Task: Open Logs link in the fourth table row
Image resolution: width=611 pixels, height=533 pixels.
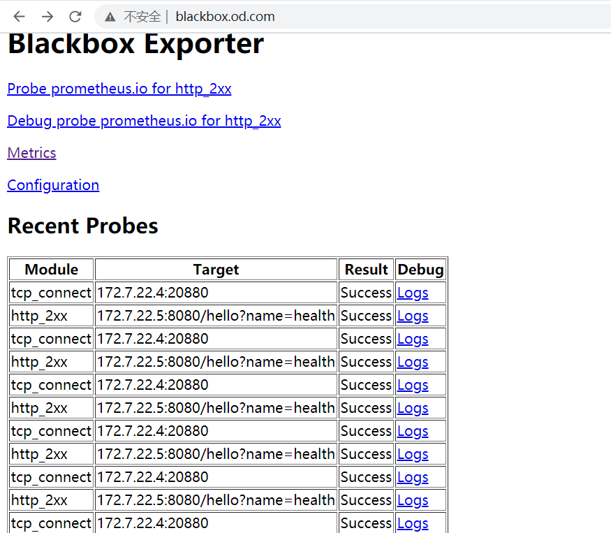Action: click(x=413, y=363)
